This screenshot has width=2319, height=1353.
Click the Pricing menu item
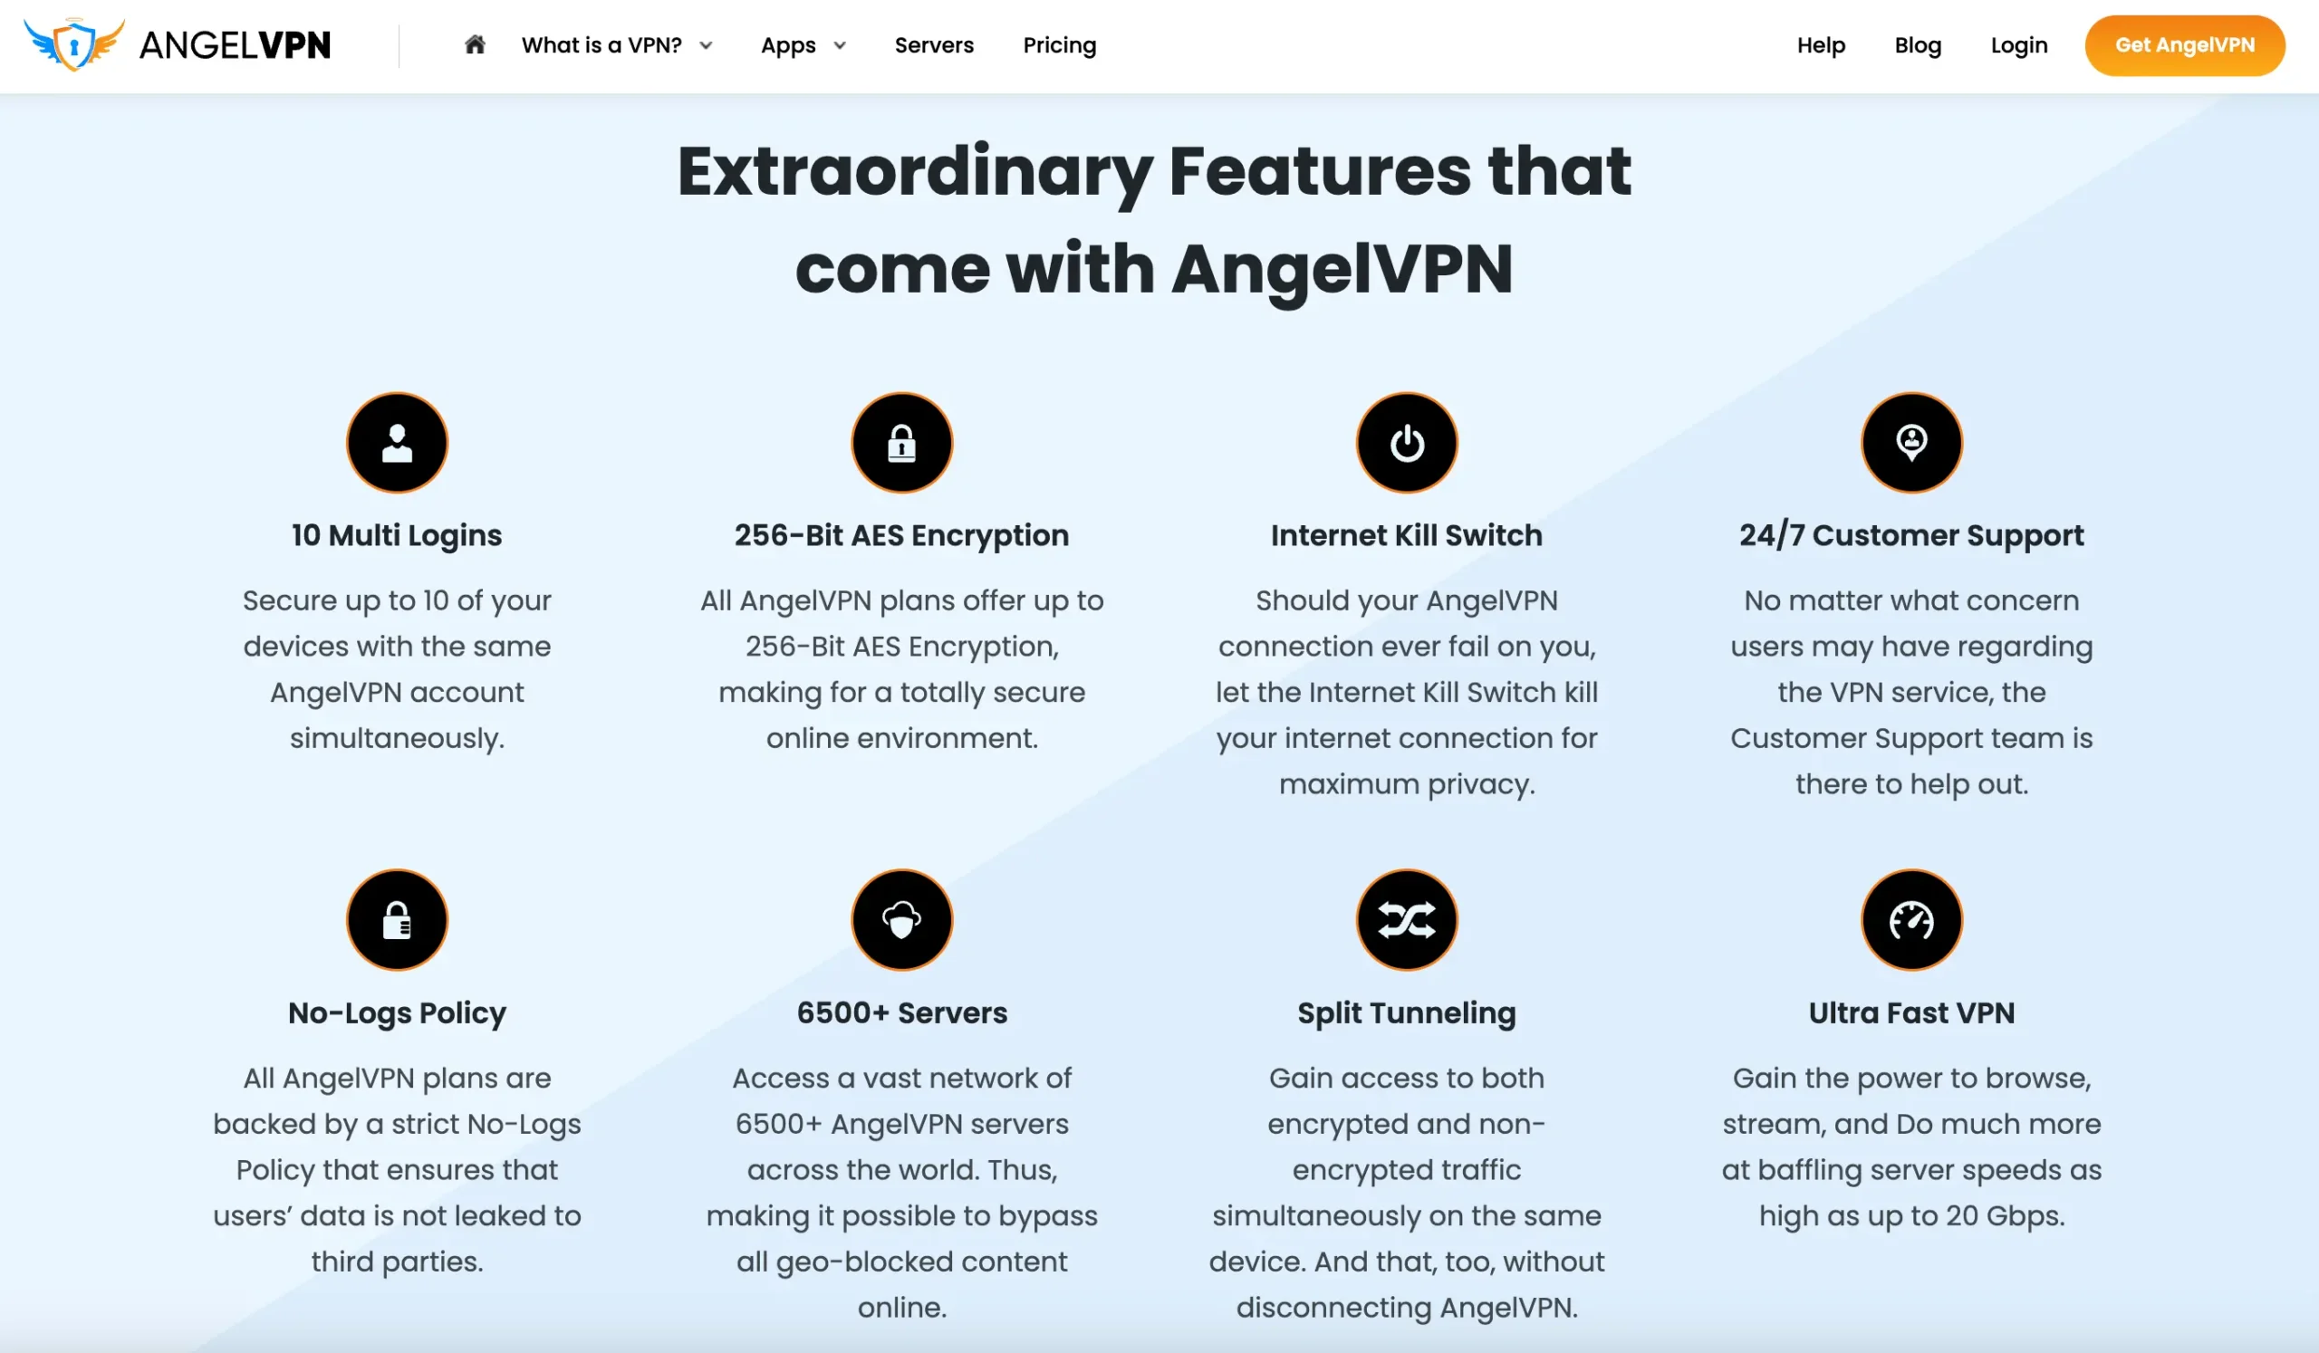1060,45
